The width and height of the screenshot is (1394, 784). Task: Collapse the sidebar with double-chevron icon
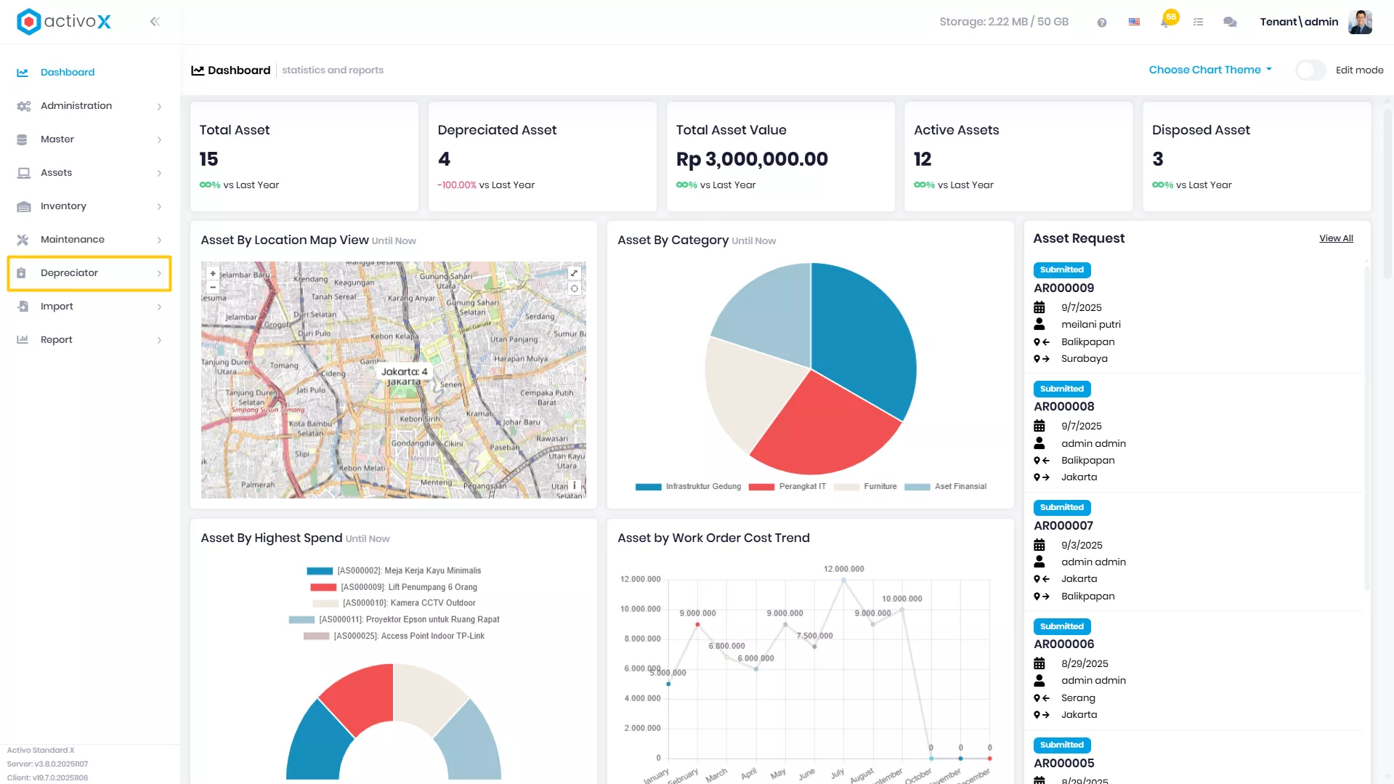coord(155,22)
